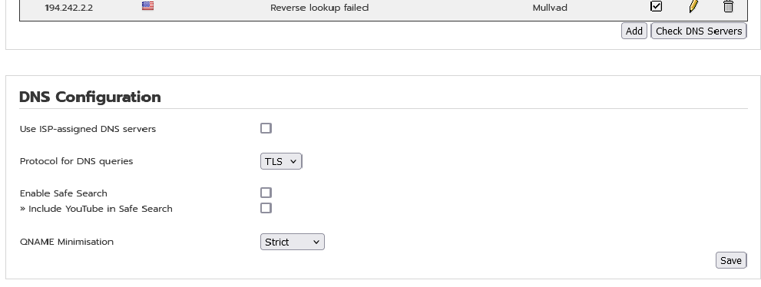Click the QNAME Minimisation label
Image resolution: width=761 pixels, height=287 pixels.
pyautogui.click(x=67, y=242)
